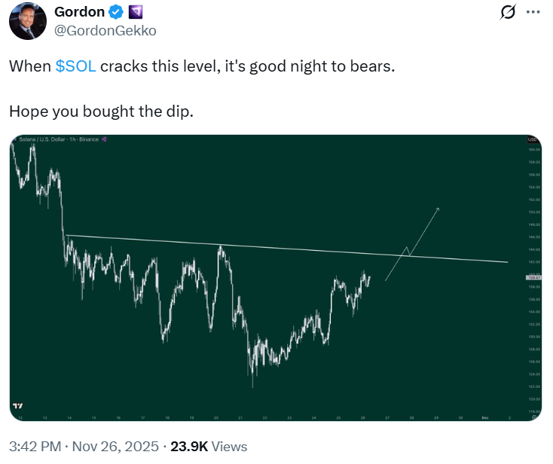553x464 pixels.
Task: Click the 3:42 PM Nov 26, 2025 timestamp
Action: (x=89, y=447)
